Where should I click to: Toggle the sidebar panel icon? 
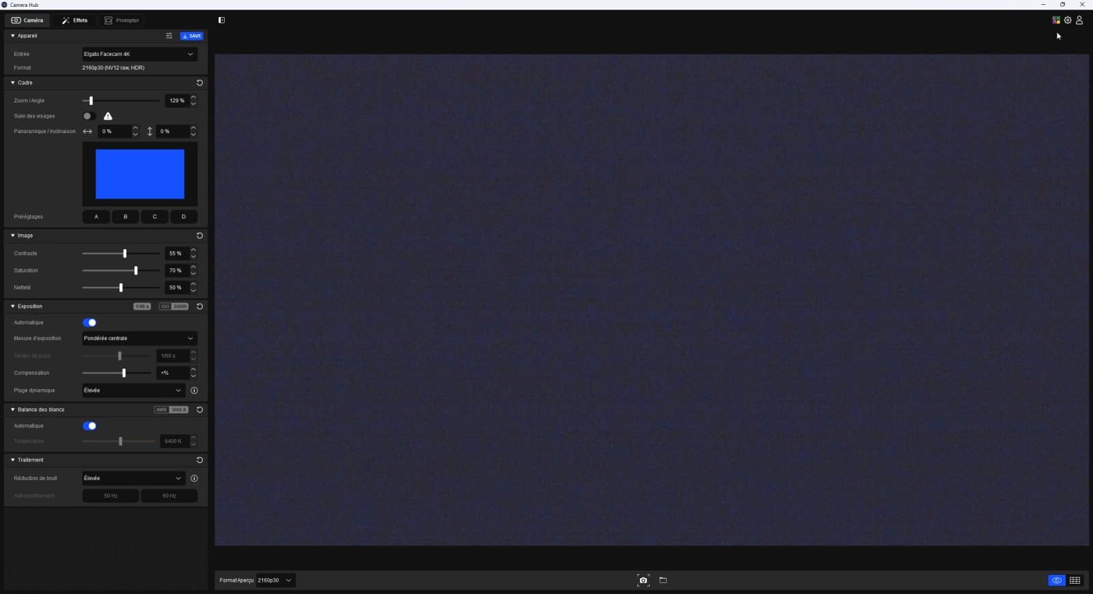(x=221, y=20)
